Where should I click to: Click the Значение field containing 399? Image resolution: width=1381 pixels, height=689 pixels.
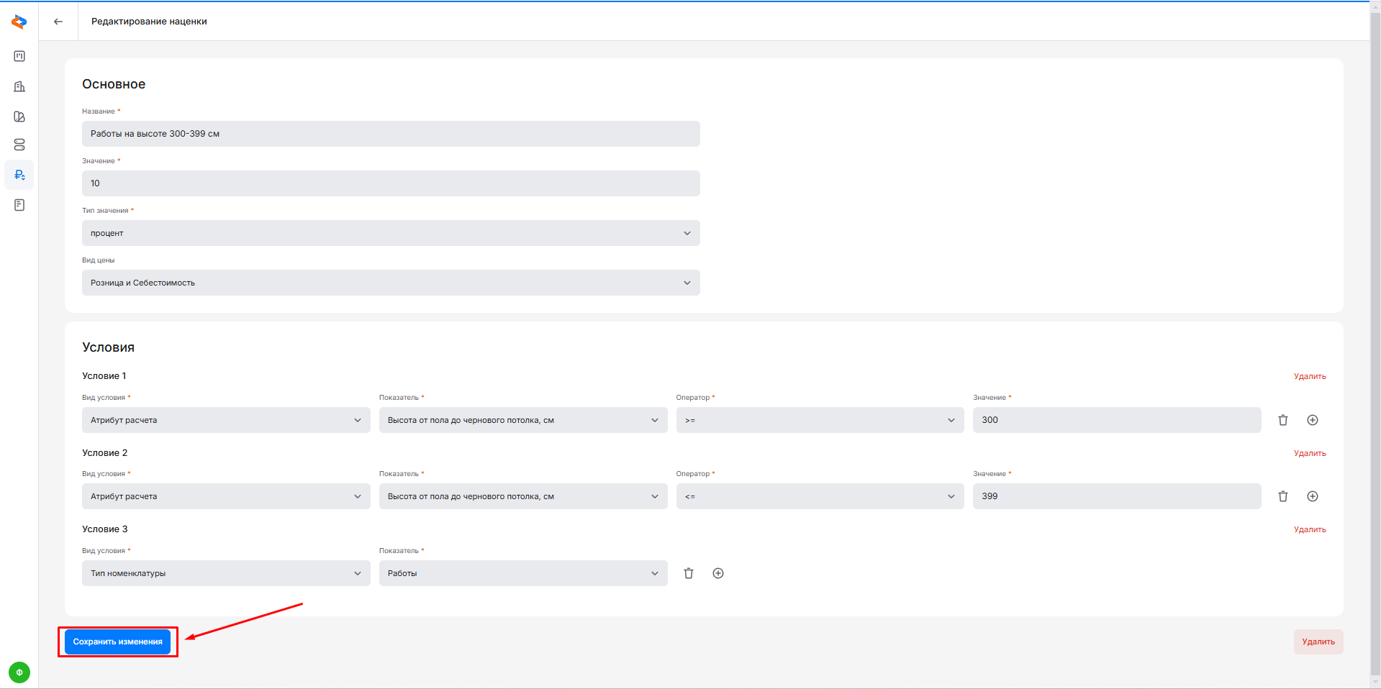click(x=1116, y=496)
